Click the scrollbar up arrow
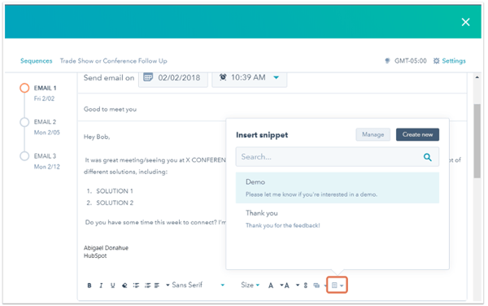This screenshot has height=306, width=488. click(477, 77)
